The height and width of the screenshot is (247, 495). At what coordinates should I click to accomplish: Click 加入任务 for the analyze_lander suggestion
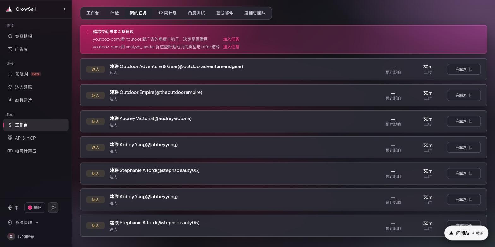(231, 47)
